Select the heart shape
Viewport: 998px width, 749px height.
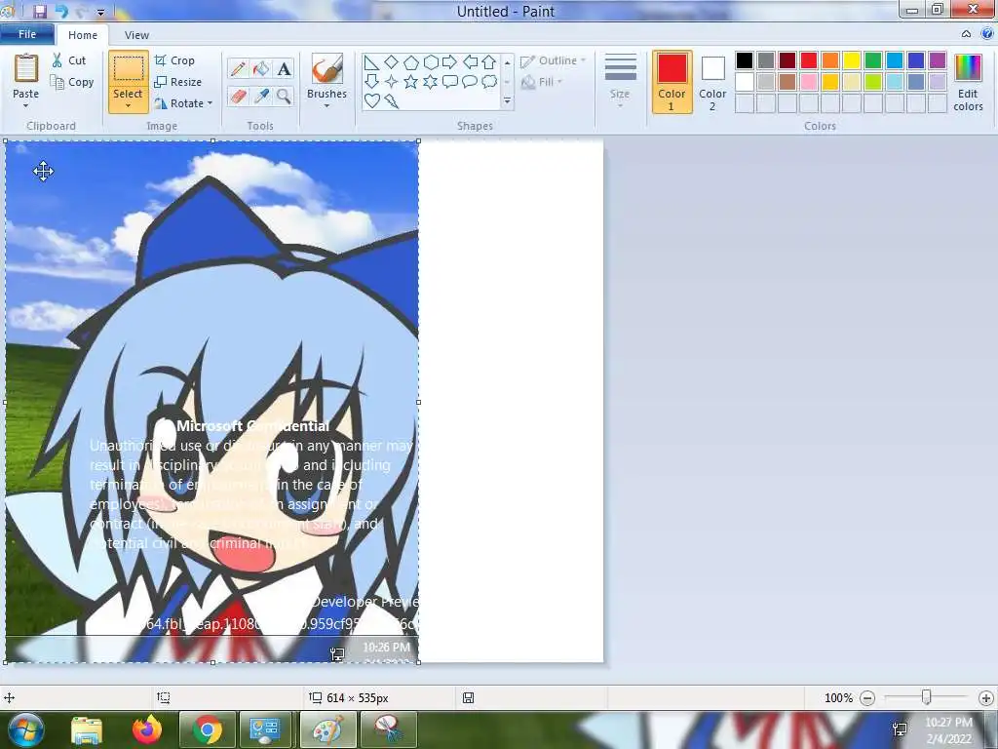[x=371, y=100]
